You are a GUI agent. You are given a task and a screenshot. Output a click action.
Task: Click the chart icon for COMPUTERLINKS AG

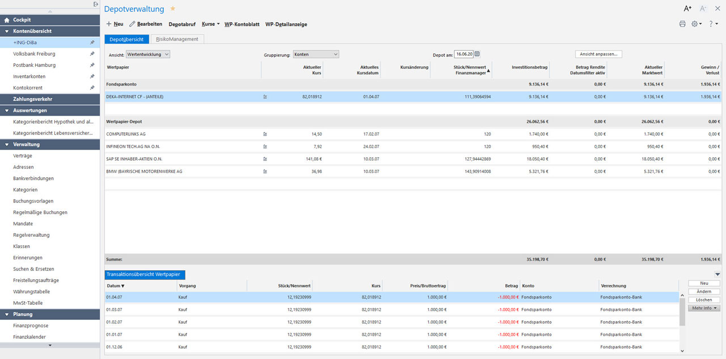tap(264, 134)
